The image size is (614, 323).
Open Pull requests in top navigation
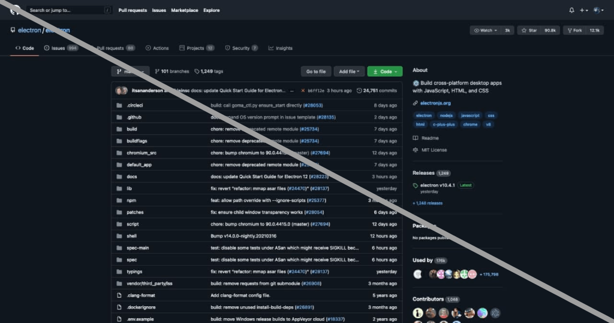point(133,10)
